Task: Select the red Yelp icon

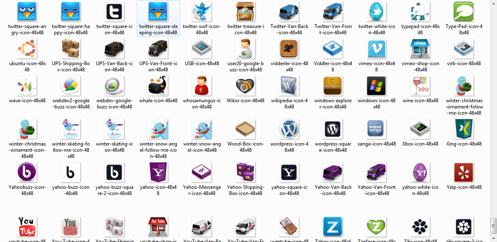Action: [464, 173]
